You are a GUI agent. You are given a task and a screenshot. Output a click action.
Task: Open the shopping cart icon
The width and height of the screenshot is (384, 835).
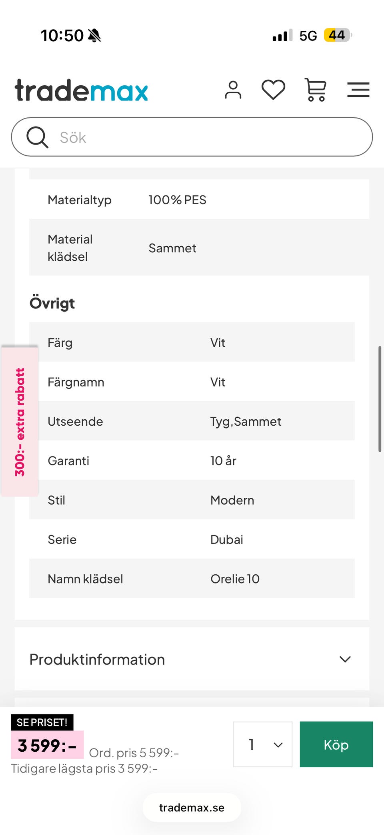316,89
